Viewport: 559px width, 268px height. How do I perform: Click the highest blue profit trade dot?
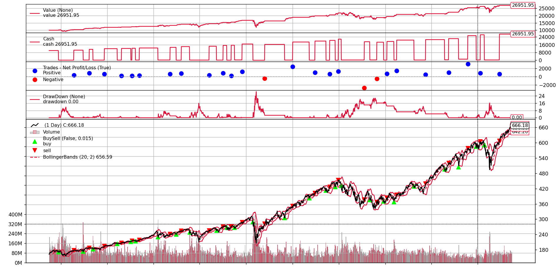coord(468,64)
